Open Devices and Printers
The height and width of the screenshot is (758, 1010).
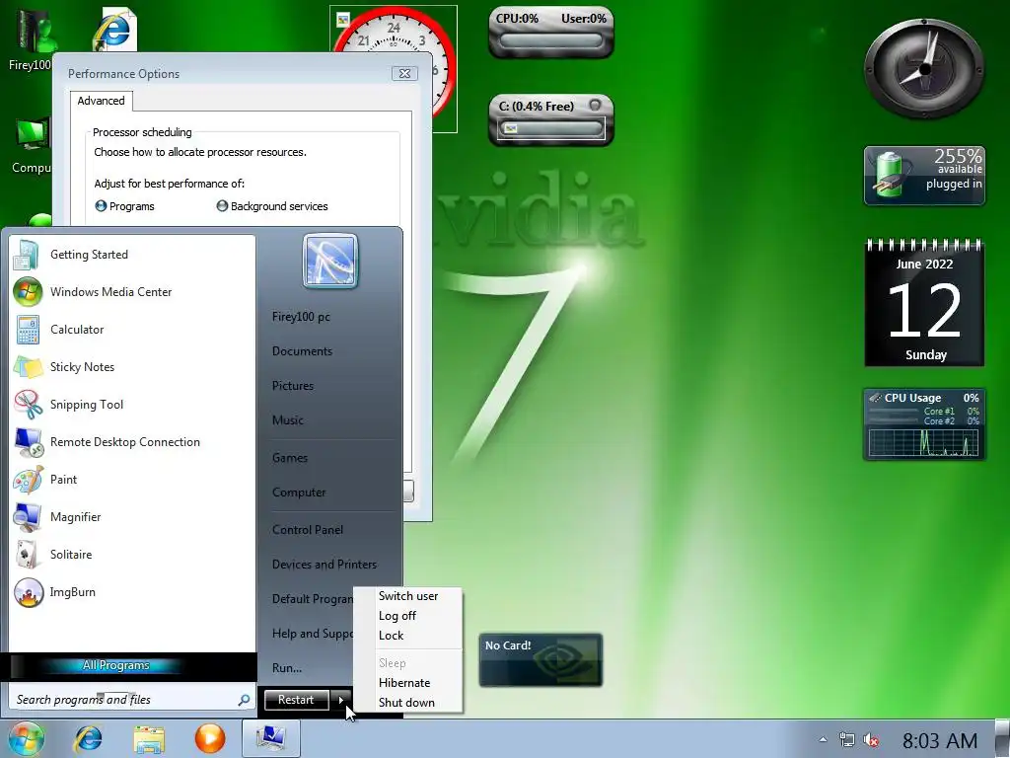click(325, 565)
